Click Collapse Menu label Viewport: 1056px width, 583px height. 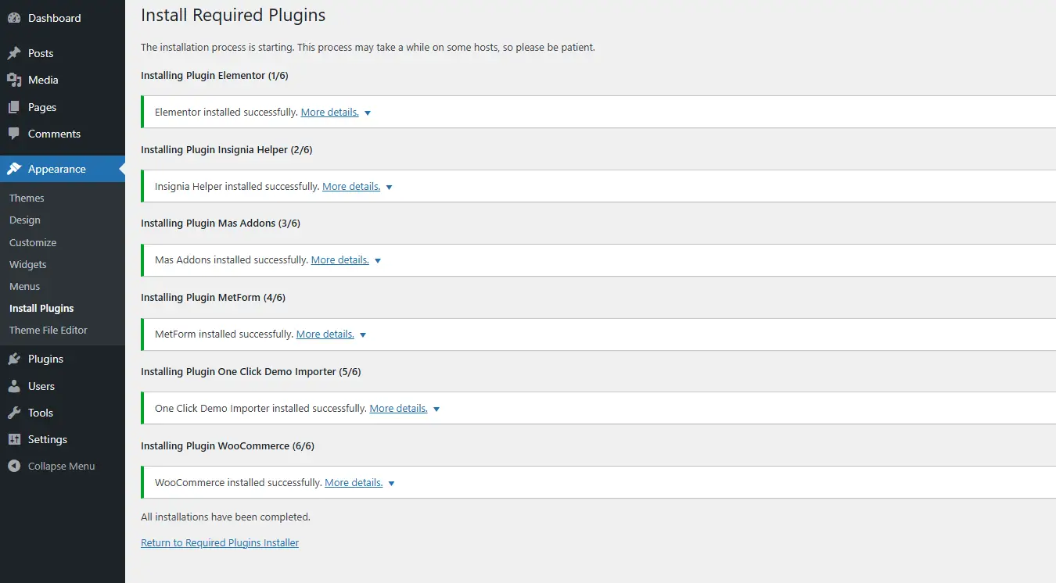[x=62, y=466]
